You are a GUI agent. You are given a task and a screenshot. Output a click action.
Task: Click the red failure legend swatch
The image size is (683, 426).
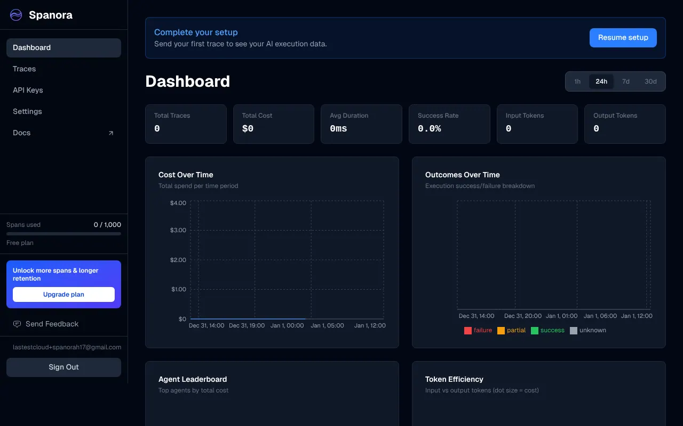pos(468,331)
